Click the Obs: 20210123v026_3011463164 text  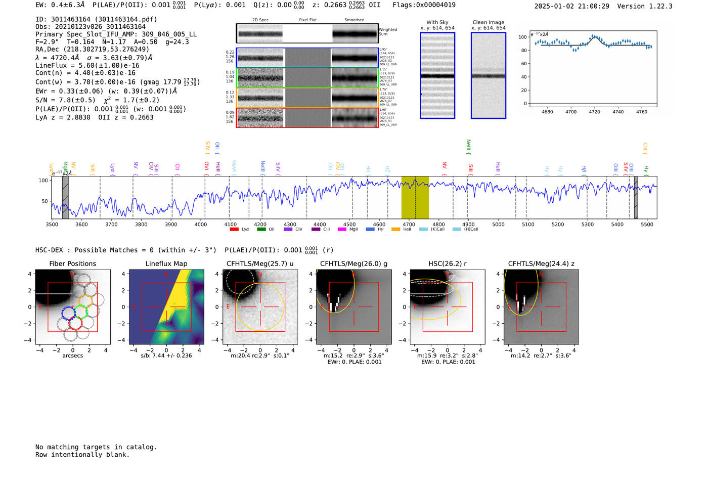91,27
